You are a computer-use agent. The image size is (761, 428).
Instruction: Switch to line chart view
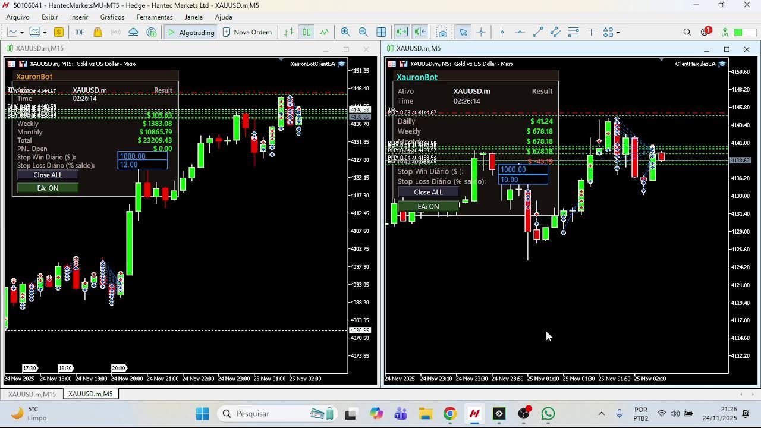click(325, 32)
